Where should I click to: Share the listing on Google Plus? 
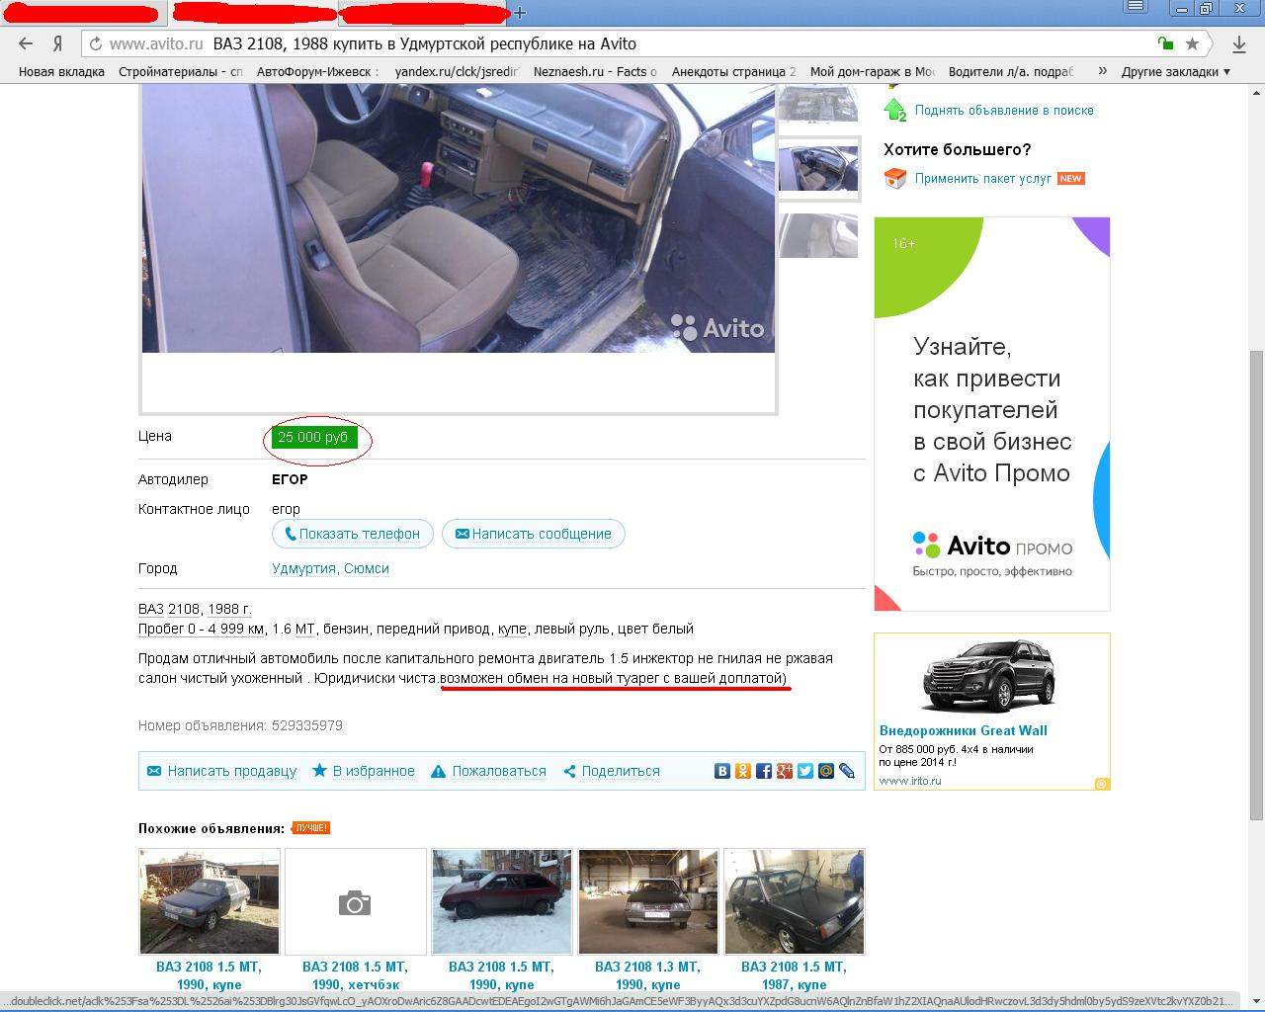click(x=785, y=771)
